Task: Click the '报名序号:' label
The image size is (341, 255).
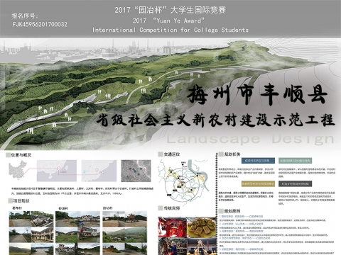Action: (x=25, y=16)
